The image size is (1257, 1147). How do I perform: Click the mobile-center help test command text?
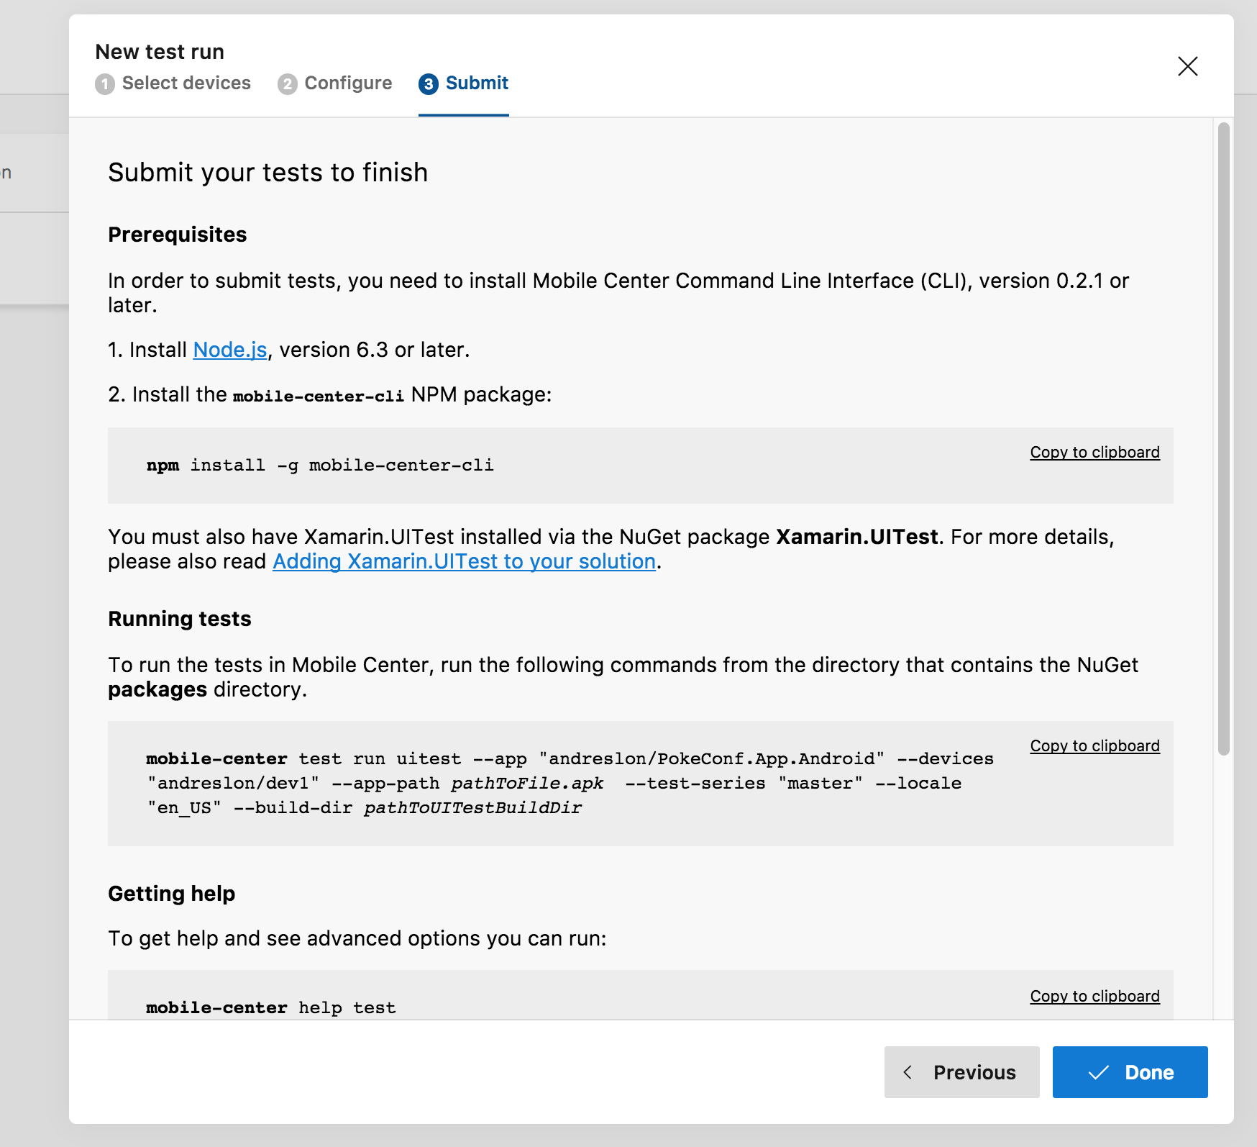click(x=270, y=1007)
